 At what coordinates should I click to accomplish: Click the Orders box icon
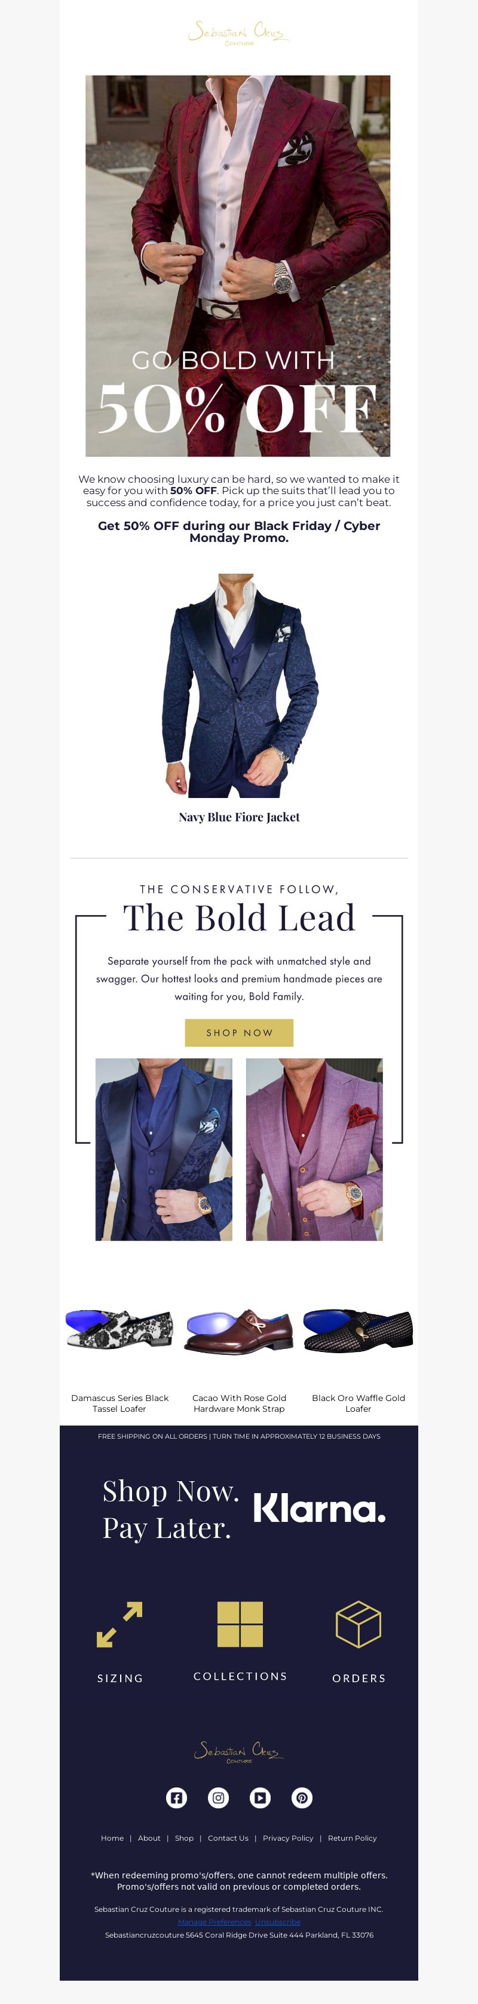tap(358, 1624)
